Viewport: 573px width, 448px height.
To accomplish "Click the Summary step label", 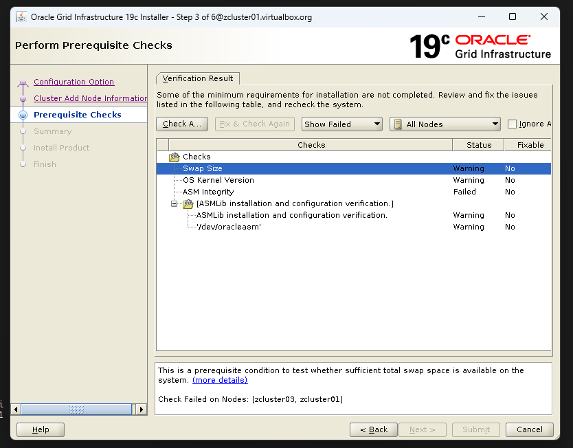I will pos(53,131).
